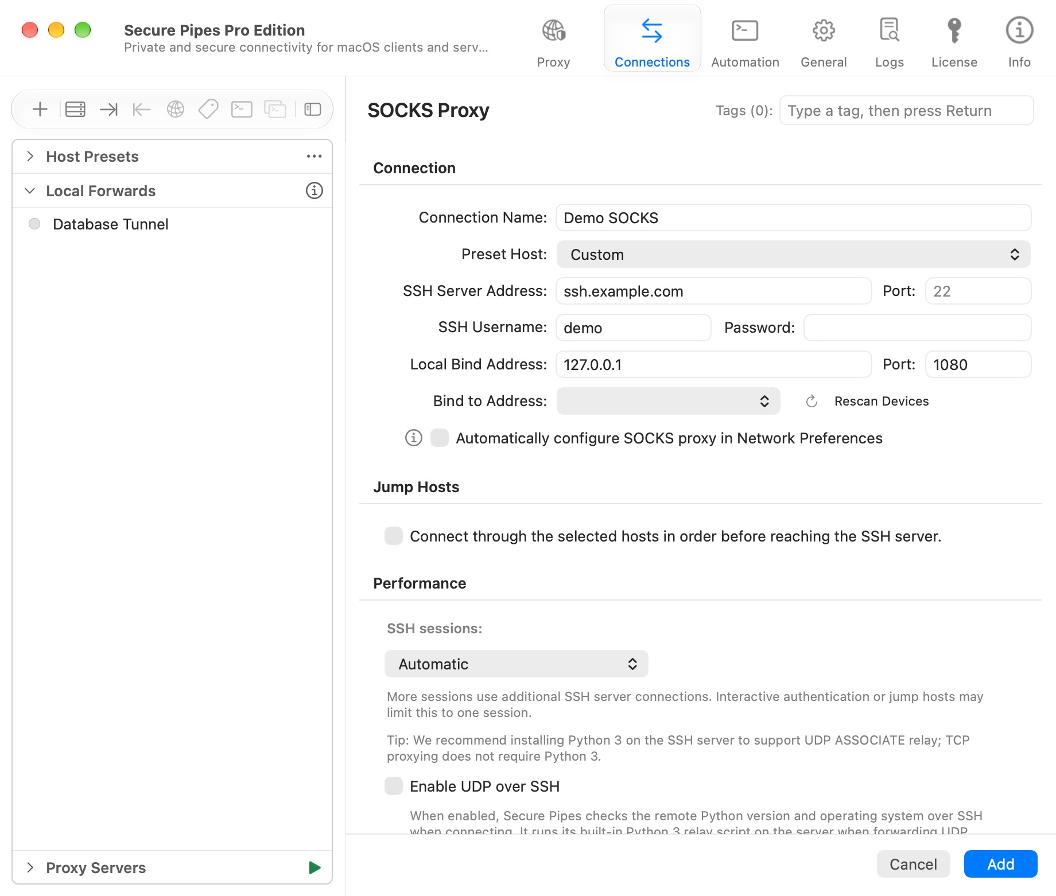Click the Rescan Devices link

tap(882, 401)
